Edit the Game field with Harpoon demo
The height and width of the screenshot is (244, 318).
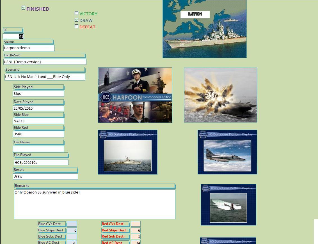pos(29,48)
